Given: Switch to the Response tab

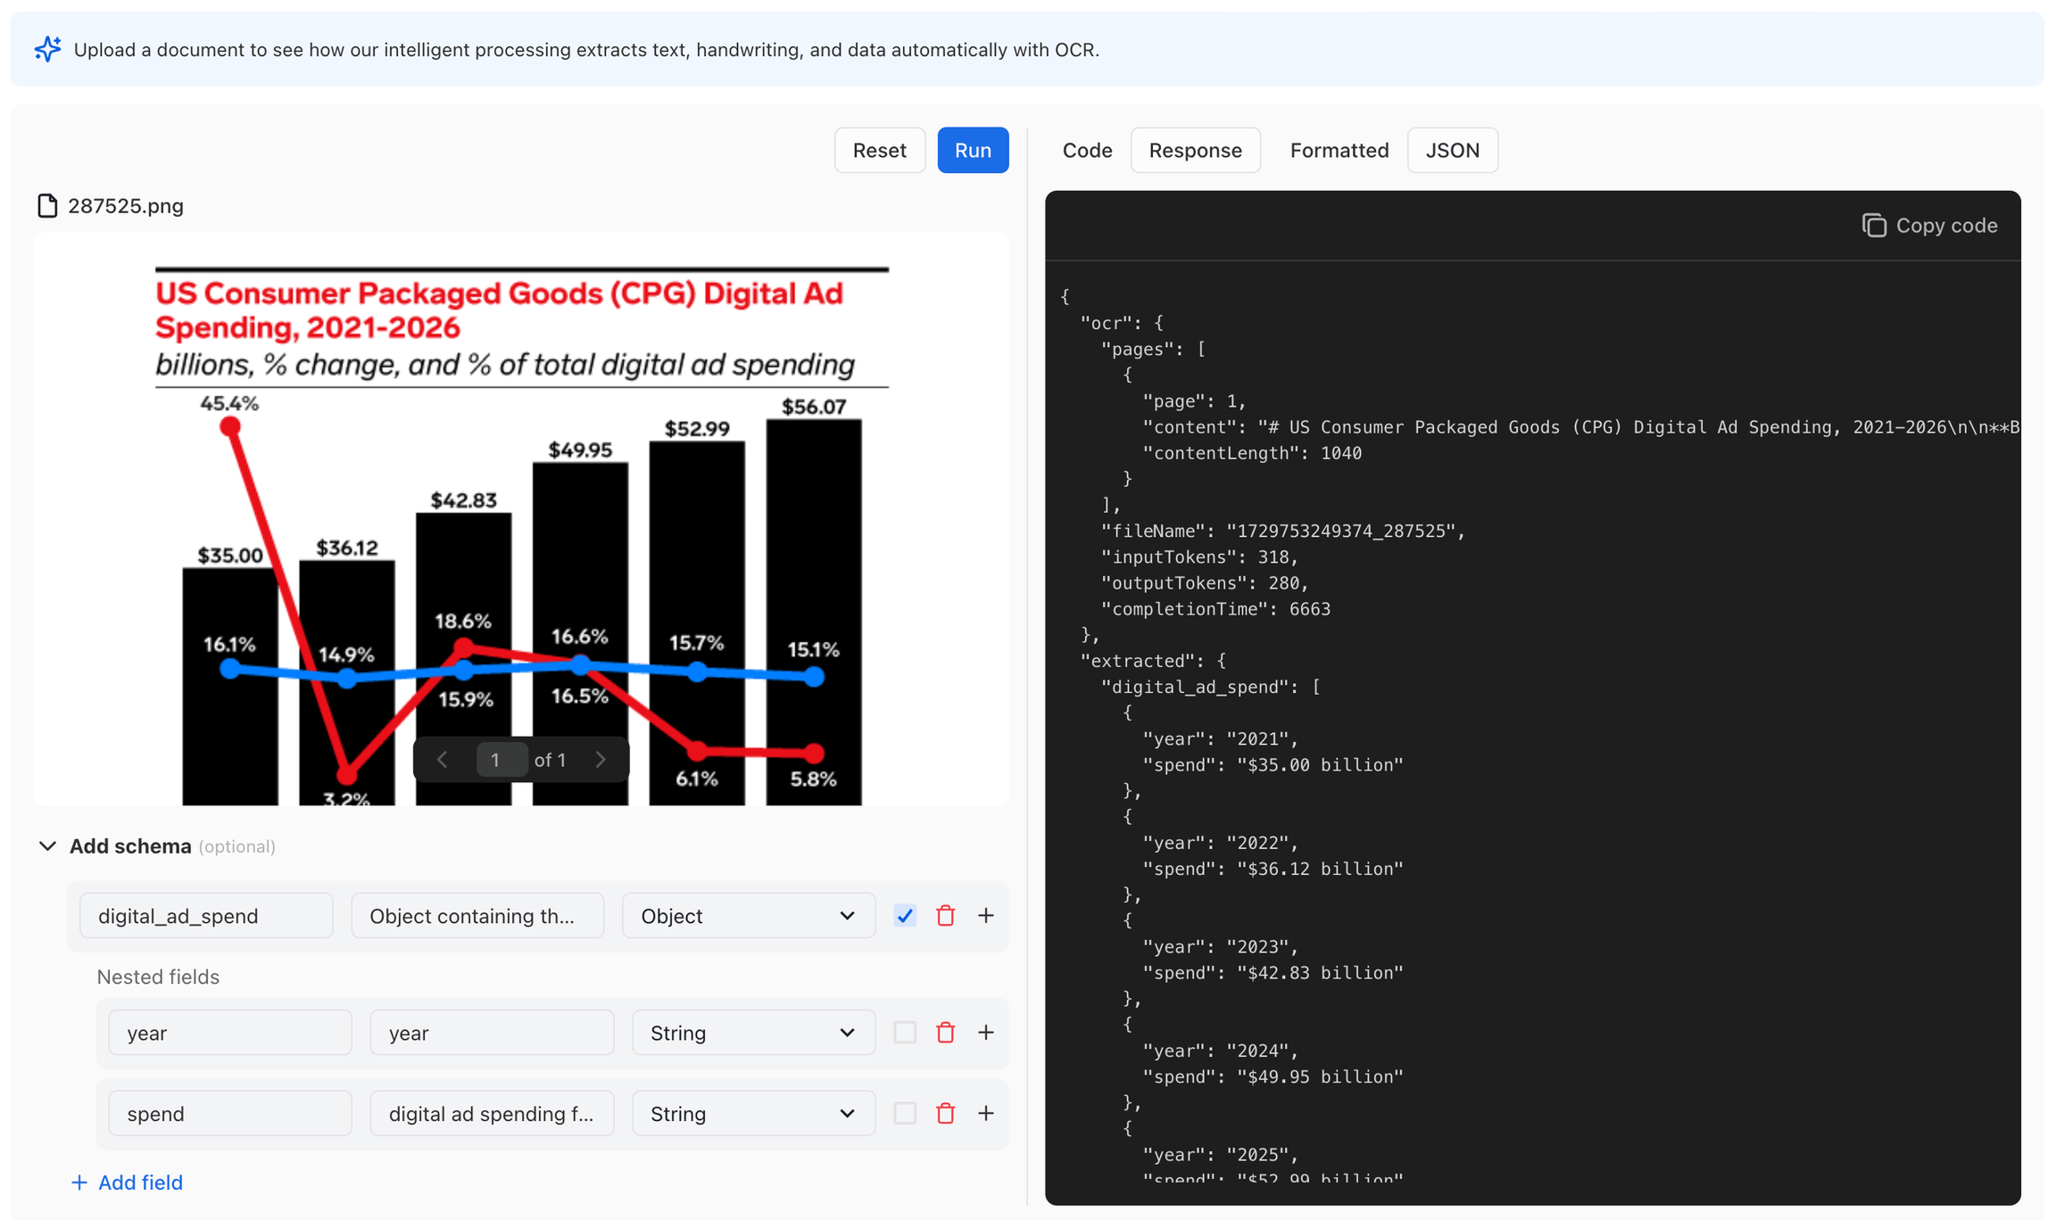Looking at the screenshot, I should coord(1195,150).
